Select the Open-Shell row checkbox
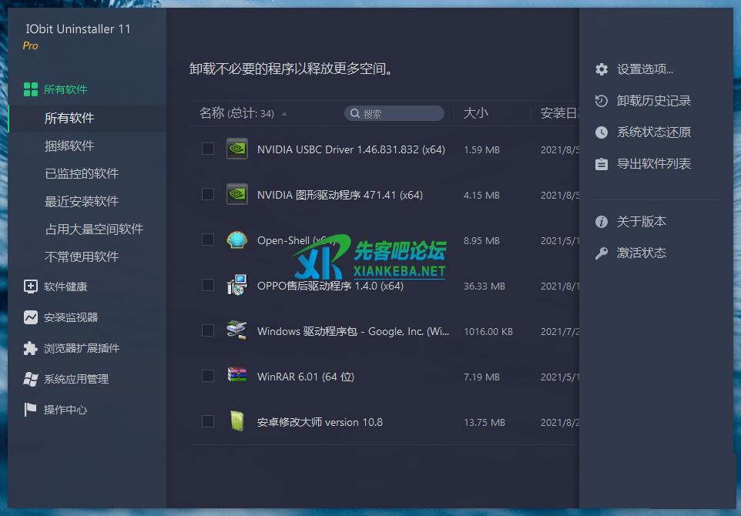 coord(208,240)
